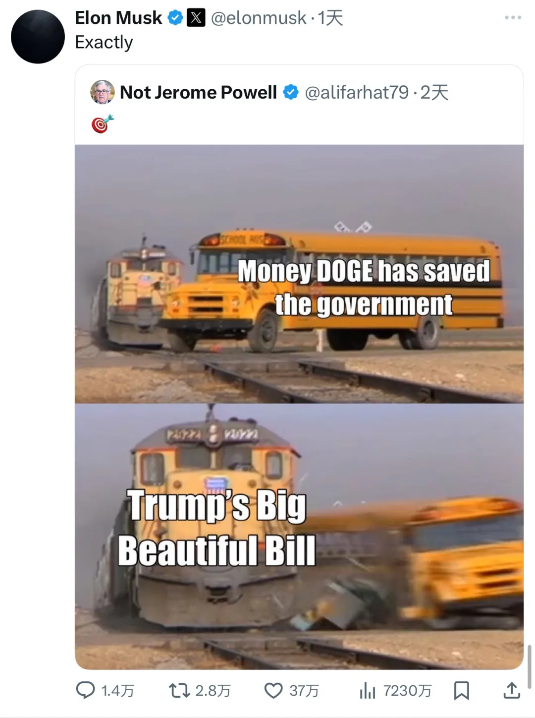Click the Elon Musk display name

pyautogui.click(x=118, y=18)
